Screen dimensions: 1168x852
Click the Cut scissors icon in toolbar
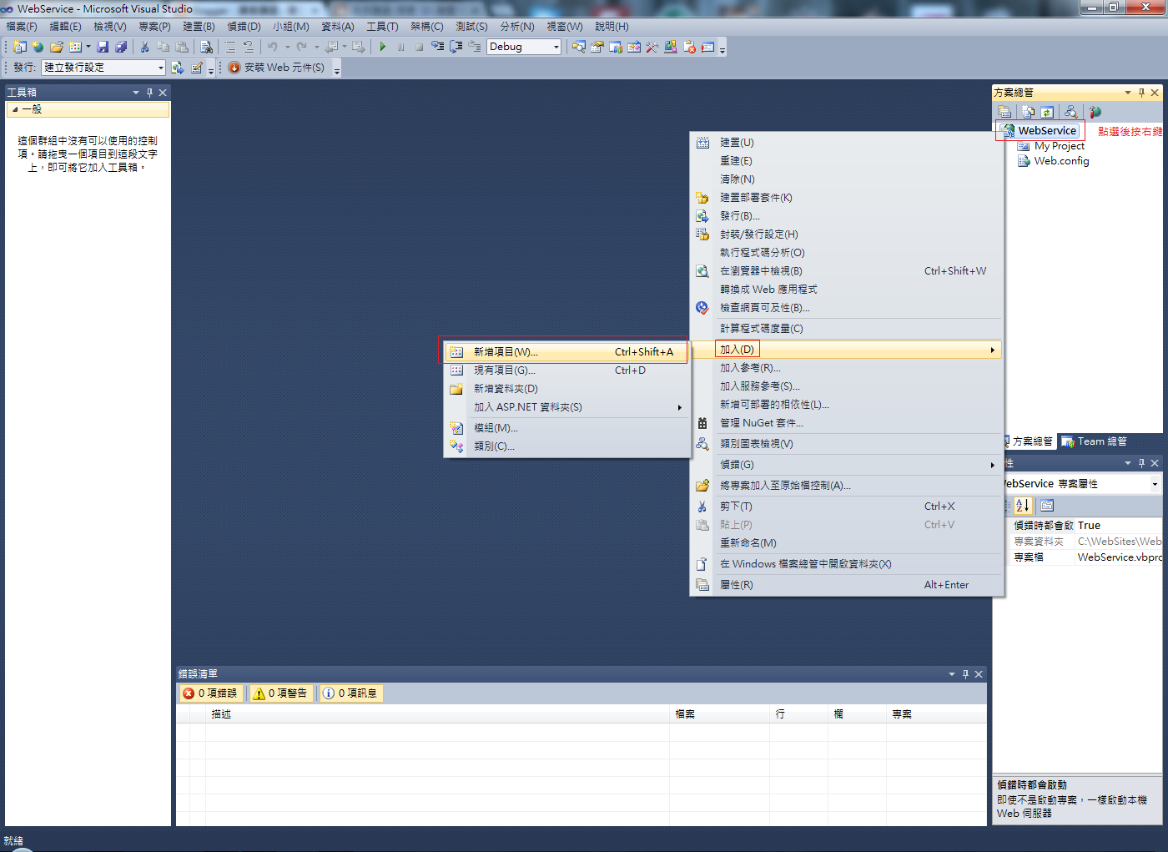pyautogui.click(x=144, y=47)
